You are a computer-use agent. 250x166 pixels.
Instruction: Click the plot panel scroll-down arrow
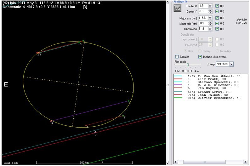point(168,163)
